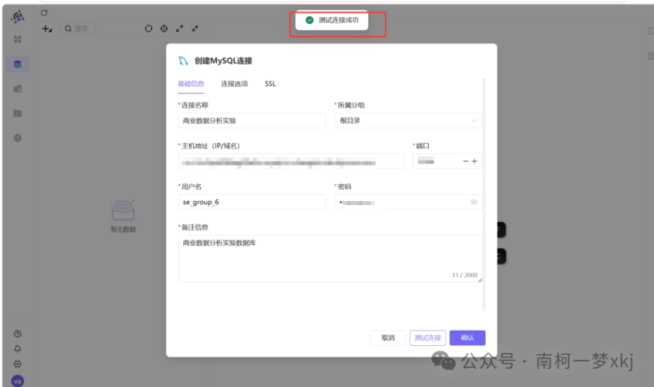
Task: Click the refresh icon at top left
Action: point(44,13)
